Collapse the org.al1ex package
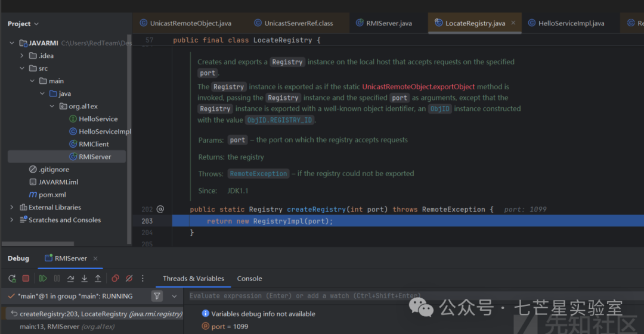 coord(52,106)
